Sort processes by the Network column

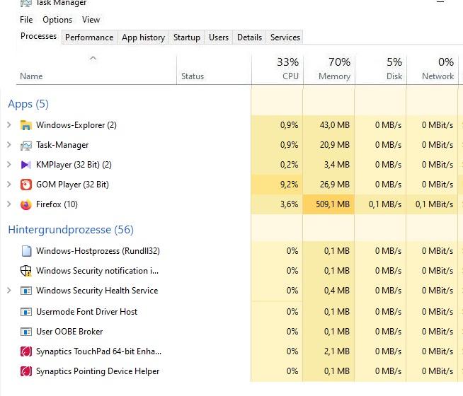pos(433,69)
